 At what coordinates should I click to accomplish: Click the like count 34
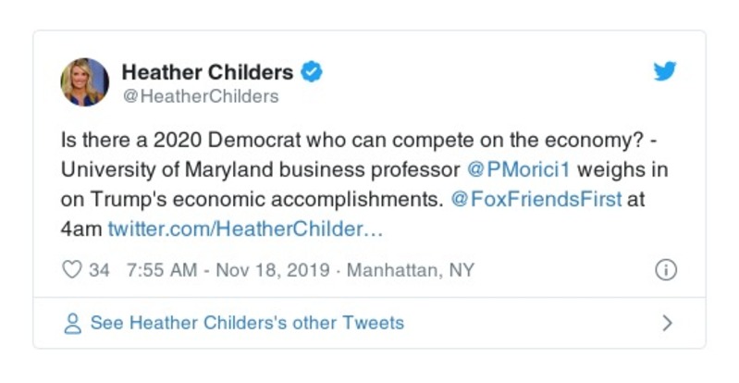click(100, 270)
